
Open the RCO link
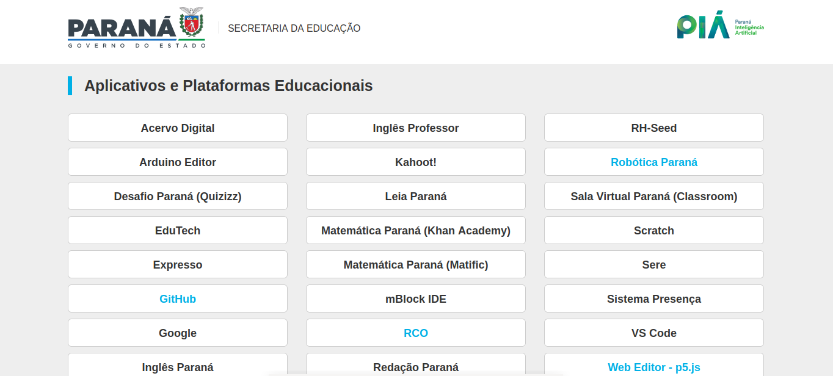(416, 333)
